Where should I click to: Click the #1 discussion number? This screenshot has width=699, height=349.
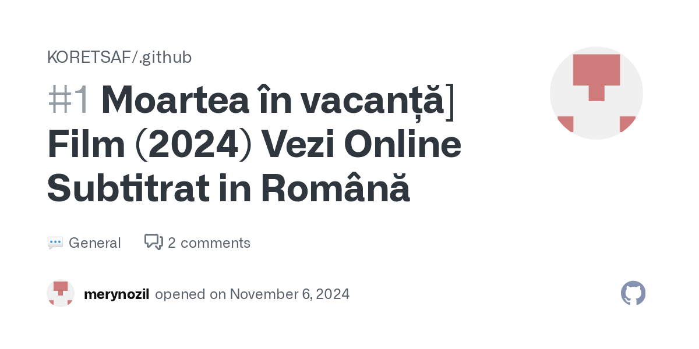coord(69,99)
